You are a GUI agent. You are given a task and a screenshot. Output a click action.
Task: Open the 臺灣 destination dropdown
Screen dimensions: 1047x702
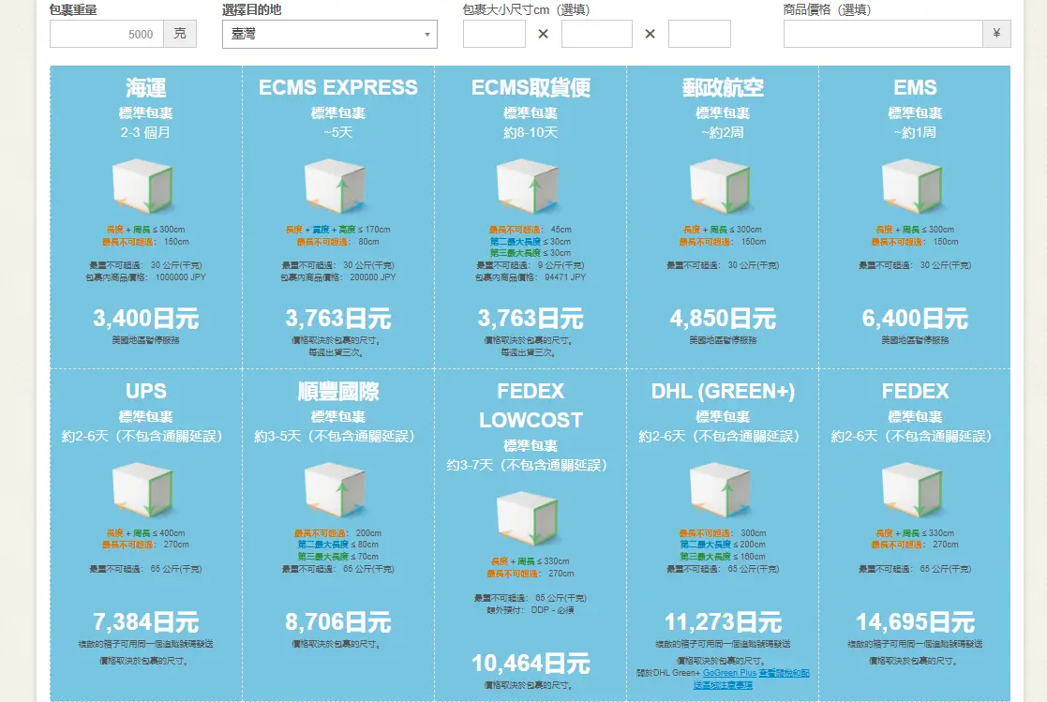point(330,34)
